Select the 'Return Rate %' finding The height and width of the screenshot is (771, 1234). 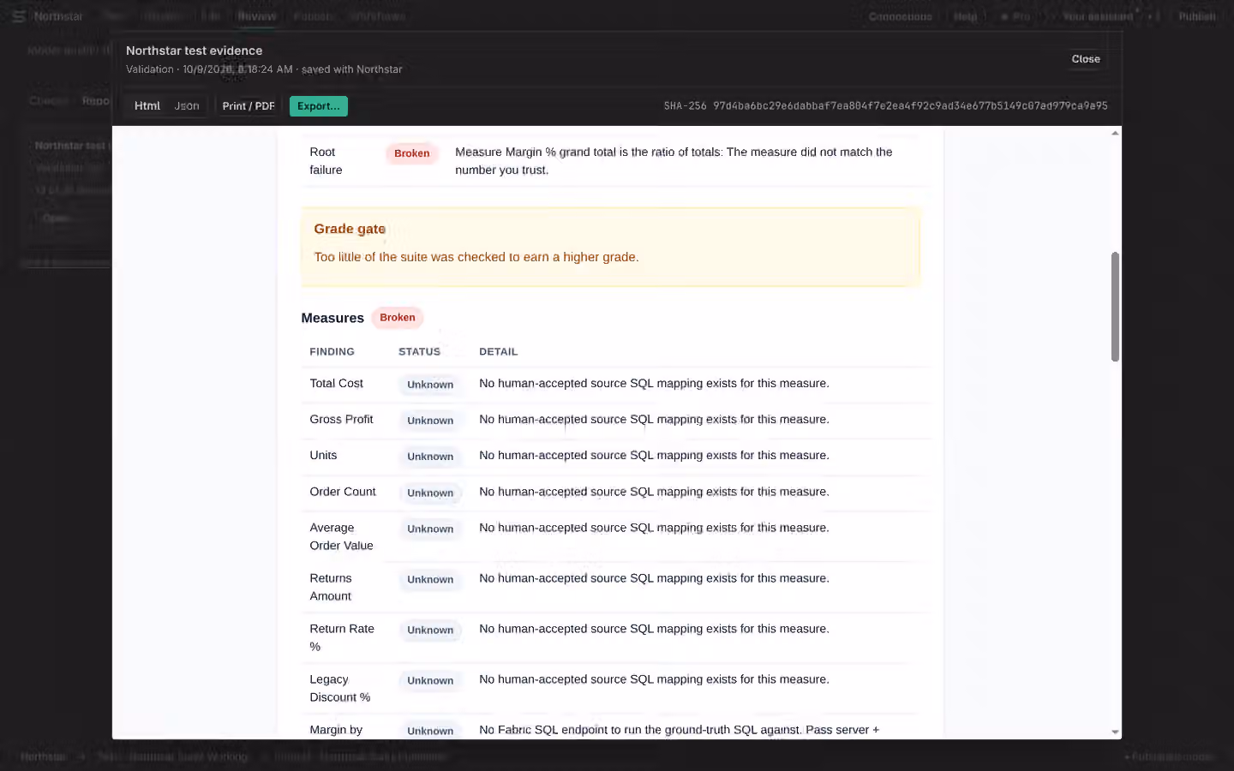(x=342, y=638)
